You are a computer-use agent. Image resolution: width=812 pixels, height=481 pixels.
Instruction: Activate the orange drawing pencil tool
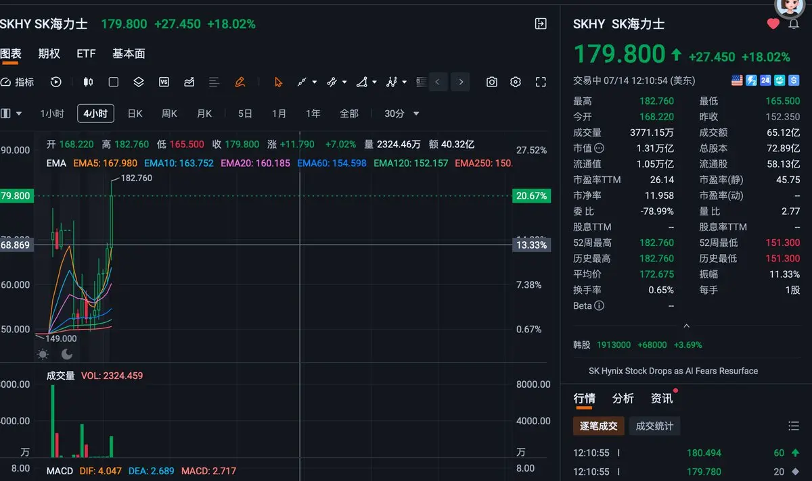tap(240, 82)
